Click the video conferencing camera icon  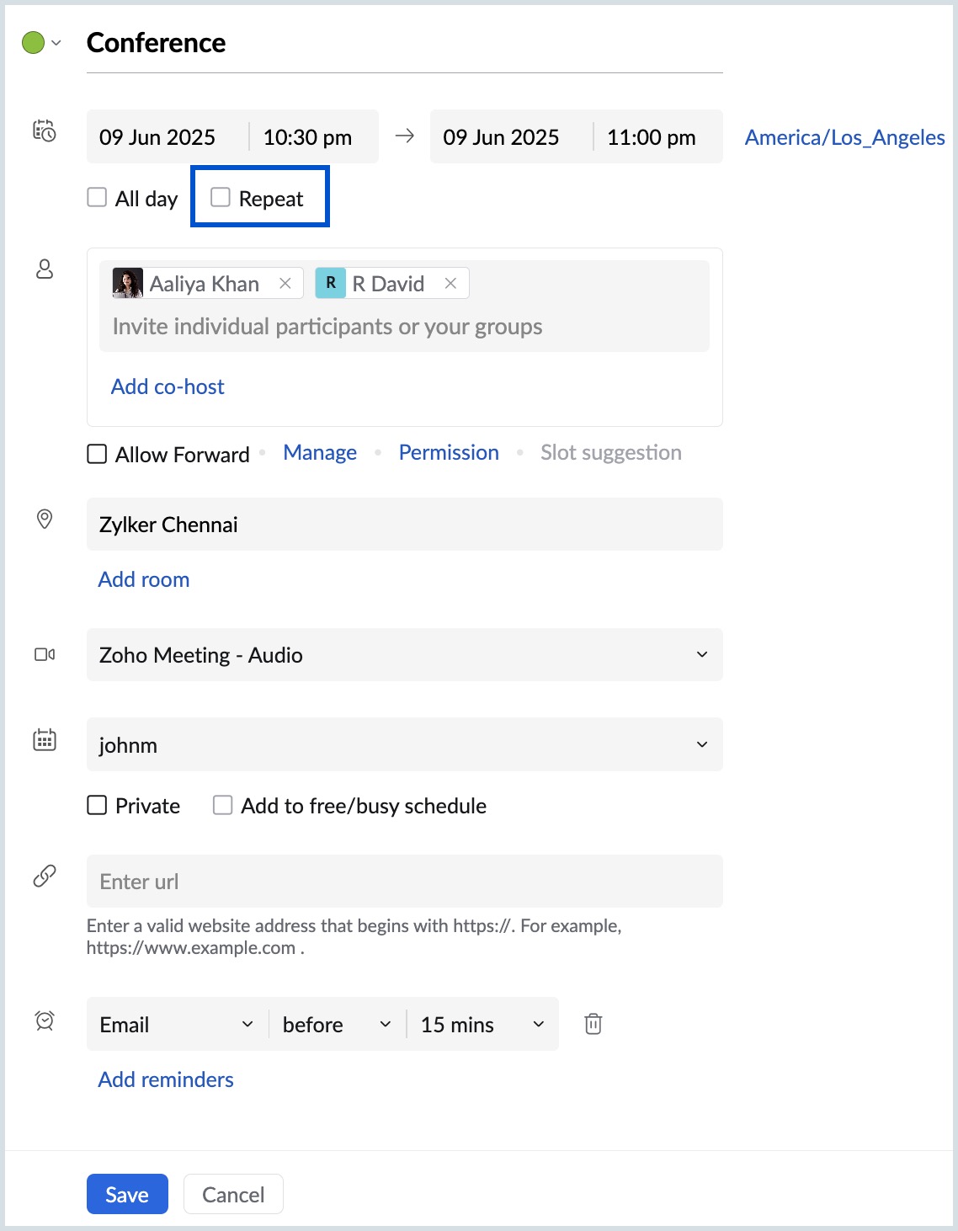pos(45,654)
